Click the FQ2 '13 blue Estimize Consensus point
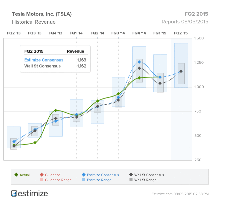 tap(14, 142)
